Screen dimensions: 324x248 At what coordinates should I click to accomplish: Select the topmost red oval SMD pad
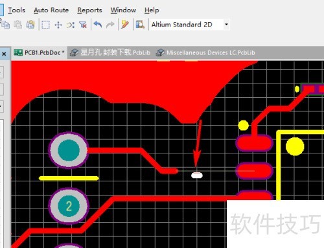pyautogui.click(x=254, y=143)
